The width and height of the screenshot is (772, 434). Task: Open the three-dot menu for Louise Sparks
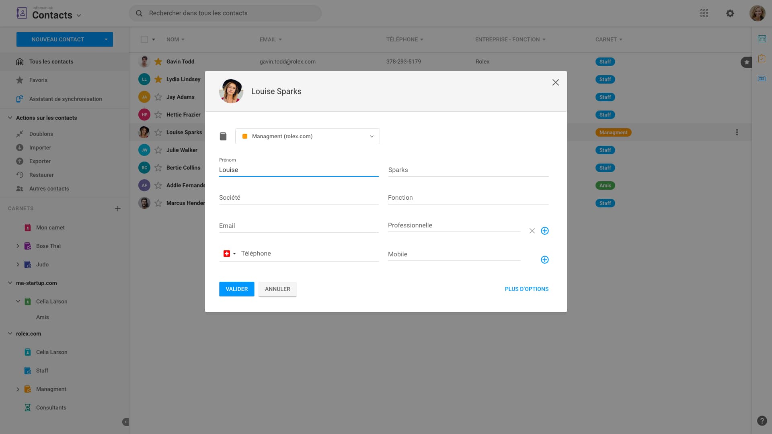737,132
